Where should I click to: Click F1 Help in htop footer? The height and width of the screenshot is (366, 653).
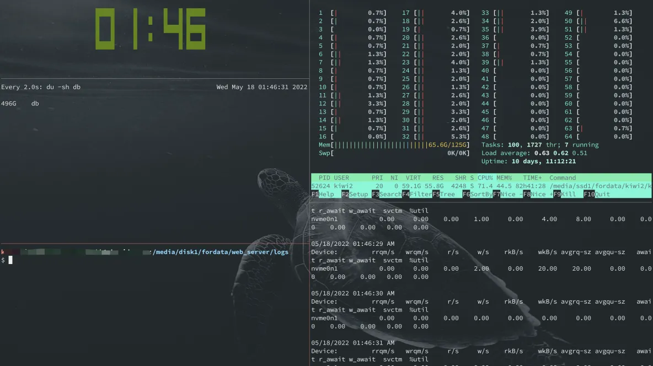(x=323, y=195)
